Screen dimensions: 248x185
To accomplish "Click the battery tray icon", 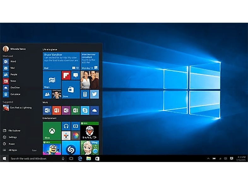I will pos(214,159).
